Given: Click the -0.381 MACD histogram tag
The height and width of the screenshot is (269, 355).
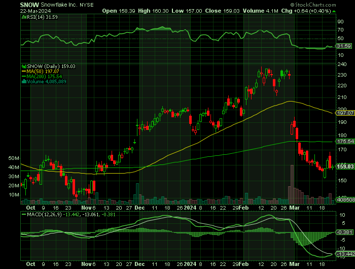Looking at the screenshot, I should click(x=345, y=232).
